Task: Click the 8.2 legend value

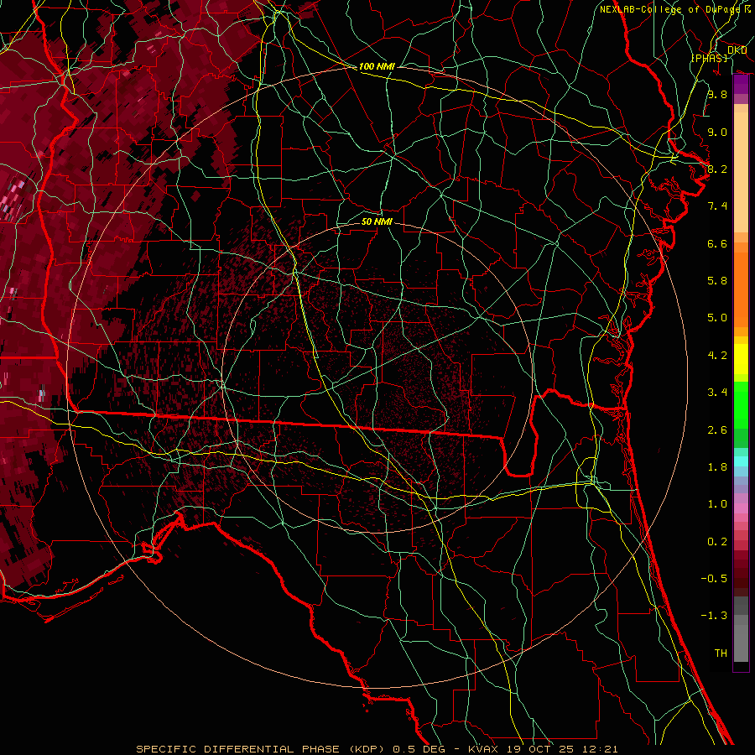Action: (717, 169)
